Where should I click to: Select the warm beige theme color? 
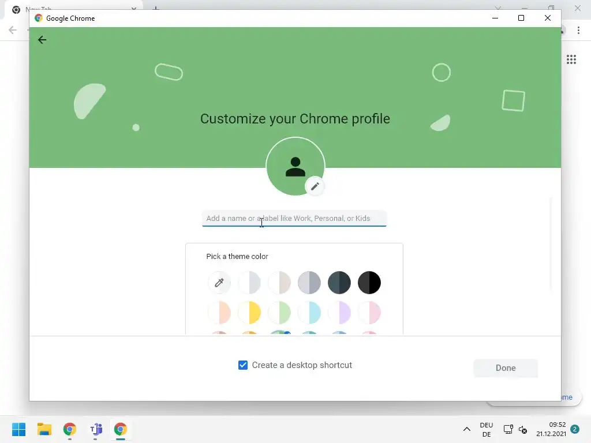coord(279,283)
